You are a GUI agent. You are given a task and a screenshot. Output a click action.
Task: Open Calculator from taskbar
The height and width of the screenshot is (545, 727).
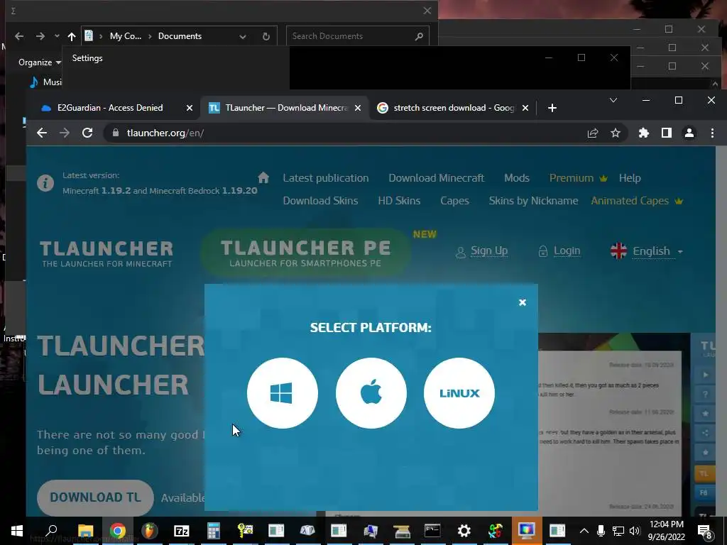213,531
